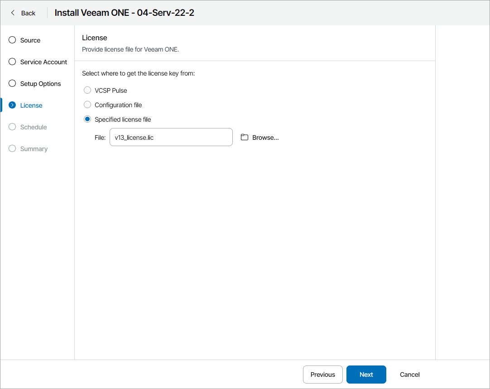Image resolution: width=490 pixels, height=389 pixels.
Task: Jump to the Setup Options step
Action: (x=40, y=84)
